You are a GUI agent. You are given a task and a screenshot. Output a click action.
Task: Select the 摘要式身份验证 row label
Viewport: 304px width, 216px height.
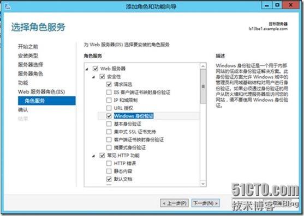pyautogui.click(x=130, y=147)
